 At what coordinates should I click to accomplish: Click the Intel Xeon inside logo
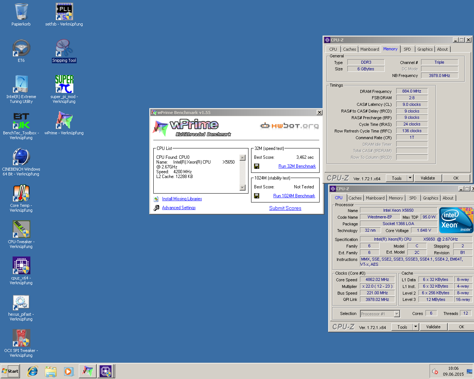point(456,220)
